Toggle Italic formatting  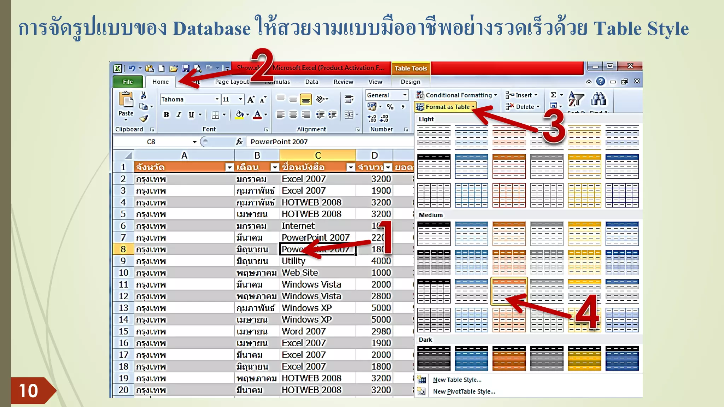click(179, 114)
